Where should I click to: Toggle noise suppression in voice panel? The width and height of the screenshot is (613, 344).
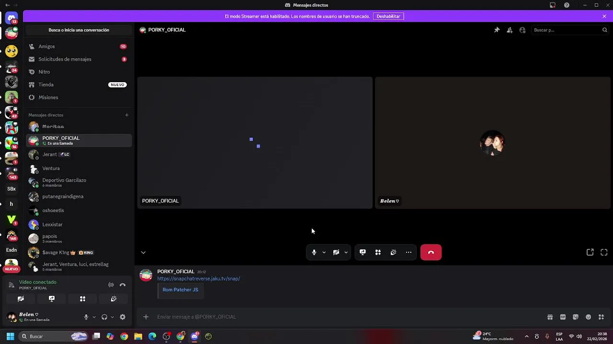pyautogui.click(x=111, y=285)
